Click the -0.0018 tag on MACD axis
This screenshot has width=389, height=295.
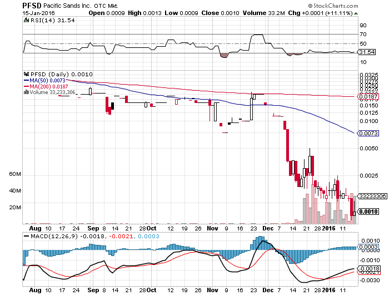tap(368, 269)
